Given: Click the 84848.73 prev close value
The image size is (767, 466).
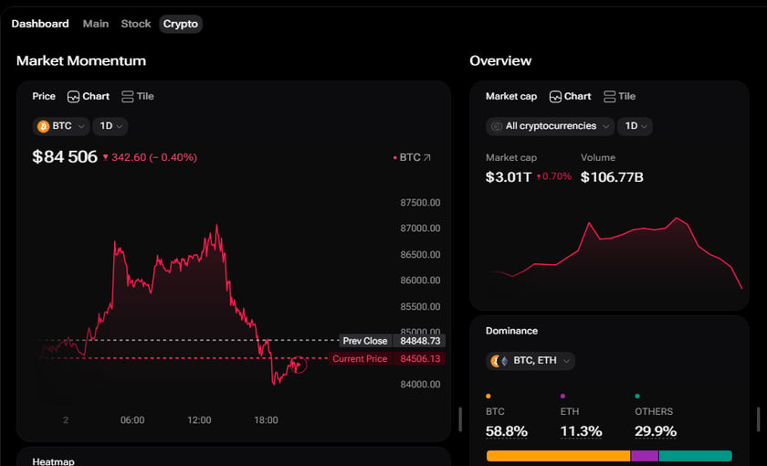Looking at the screenshot, I should 420,341.
